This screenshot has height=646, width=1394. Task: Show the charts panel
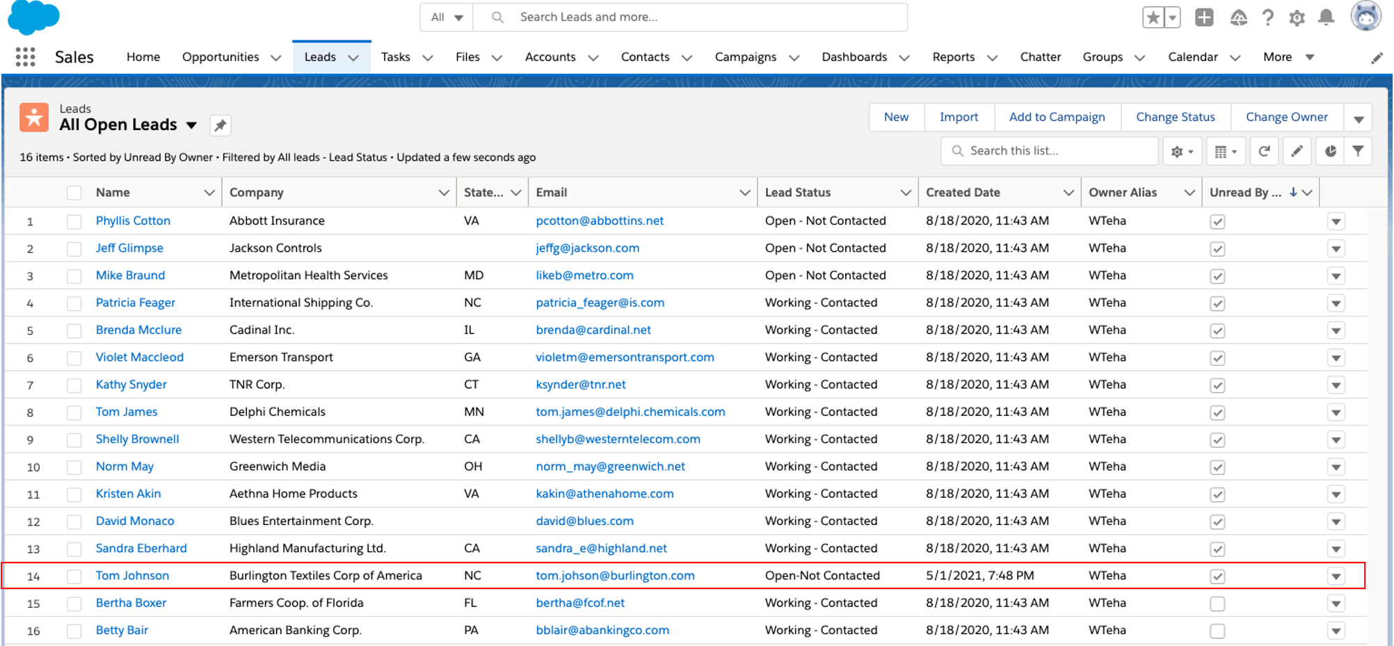pyautogui.click(x=1330, y=152)
